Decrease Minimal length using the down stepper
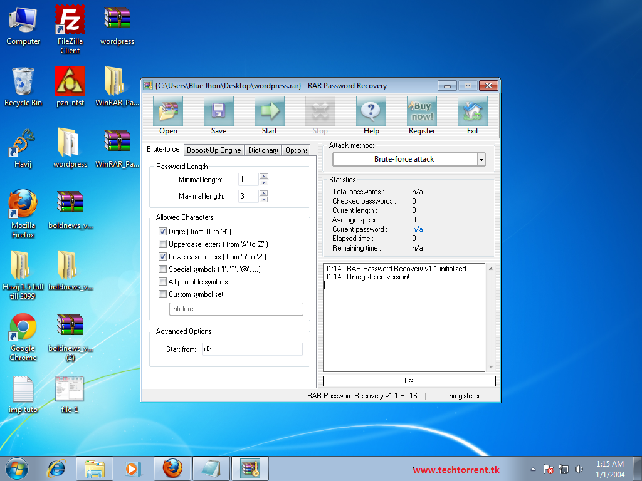The width and height of the screenshot is (642, 481). [263, 182]
